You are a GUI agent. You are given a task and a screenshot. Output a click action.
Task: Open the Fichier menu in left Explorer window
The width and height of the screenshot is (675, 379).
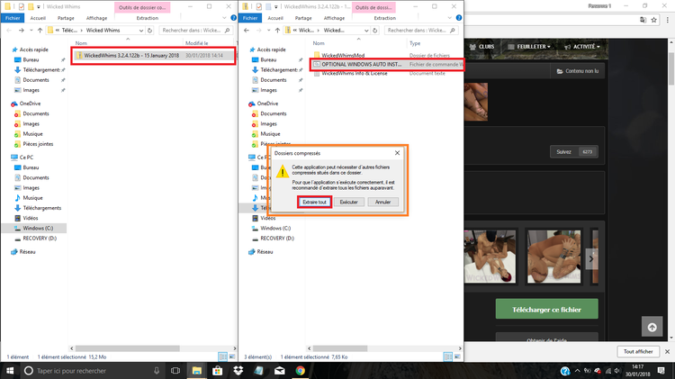(x=13, y=18)
